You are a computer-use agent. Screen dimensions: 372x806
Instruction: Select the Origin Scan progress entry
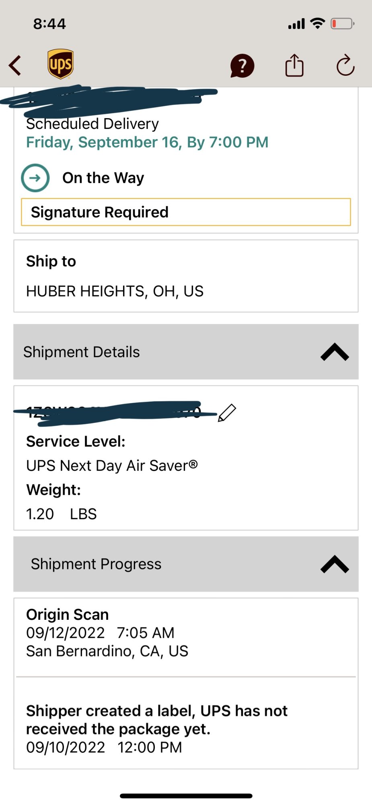click(x=186, y=633)
